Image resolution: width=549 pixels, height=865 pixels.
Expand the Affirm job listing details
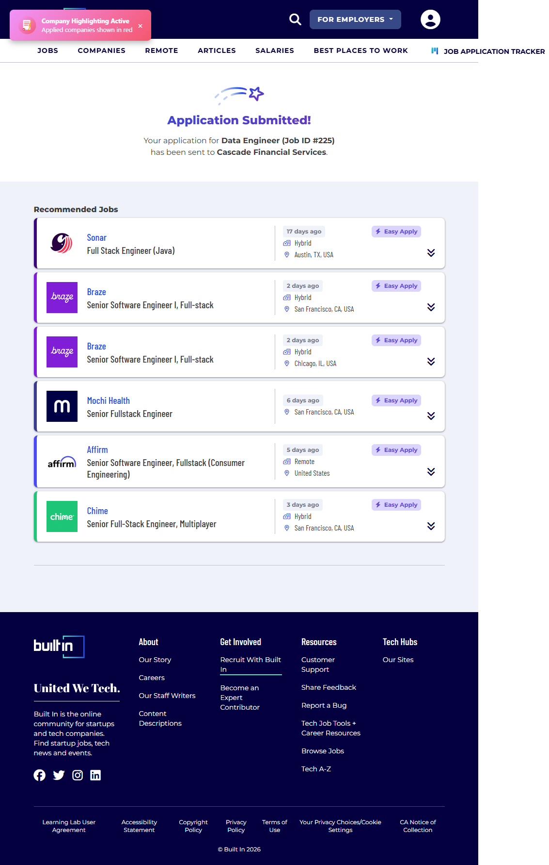431,472
